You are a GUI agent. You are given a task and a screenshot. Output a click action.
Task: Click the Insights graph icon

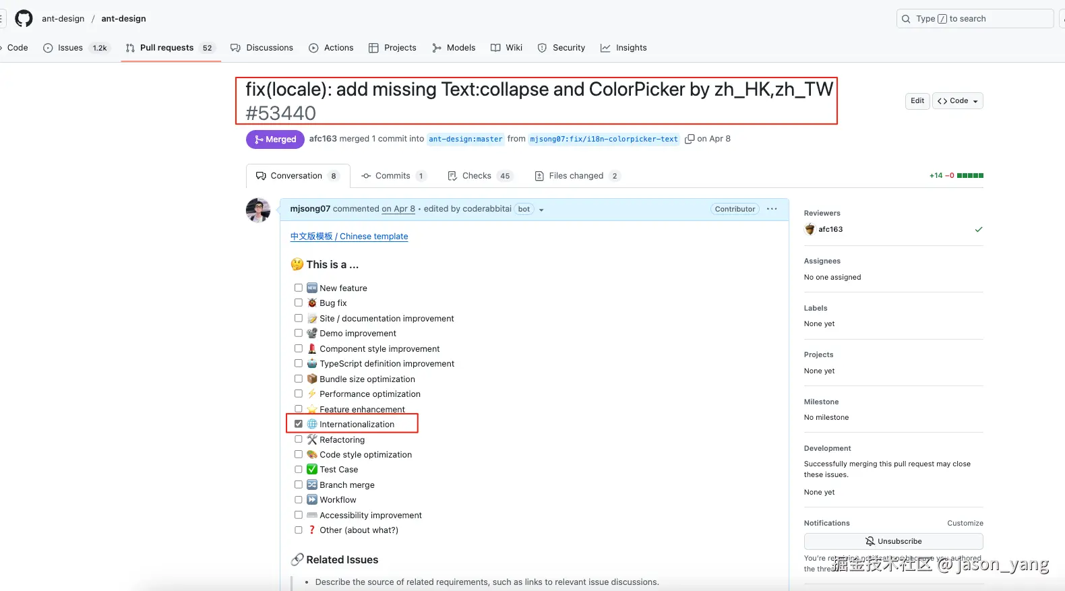pyautogui.click(x=605, y=48)
